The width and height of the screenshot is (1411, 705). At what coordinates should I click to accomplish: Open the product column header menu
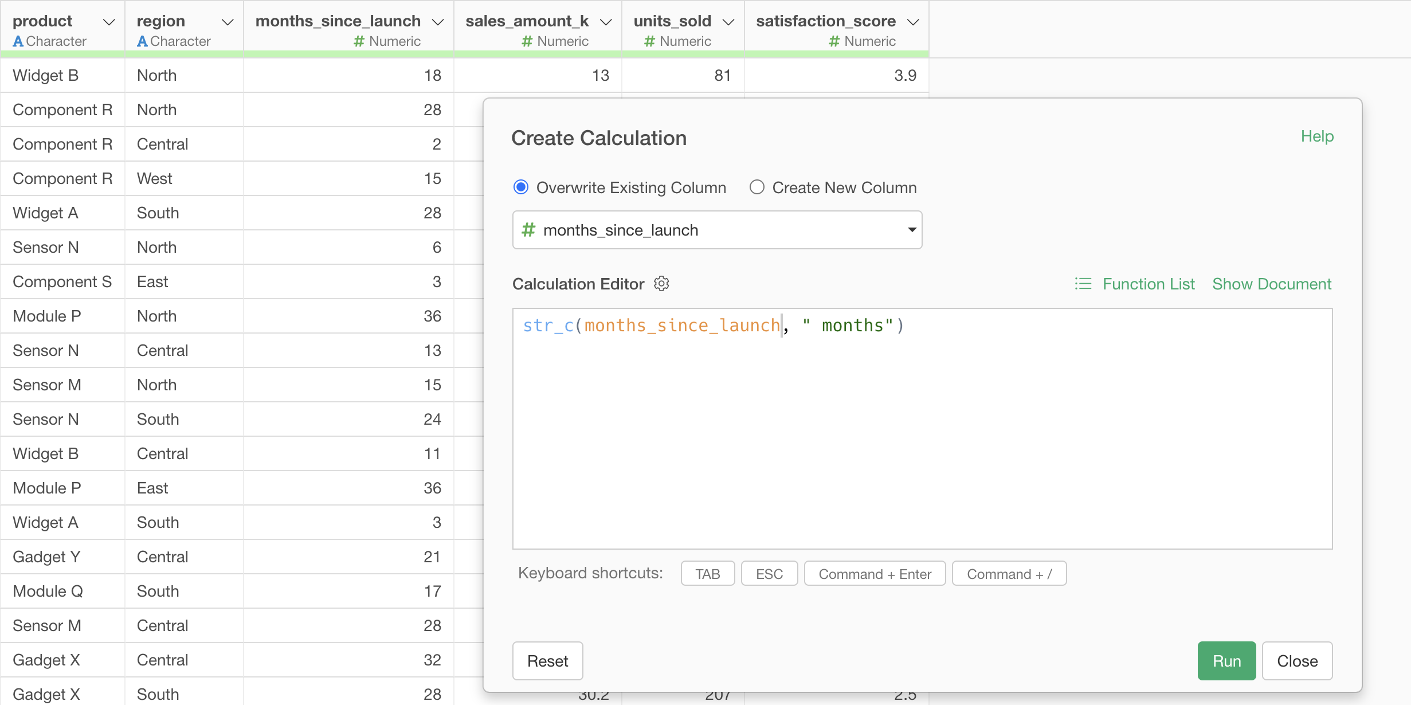pyautogui.click(x=109, y=22)
